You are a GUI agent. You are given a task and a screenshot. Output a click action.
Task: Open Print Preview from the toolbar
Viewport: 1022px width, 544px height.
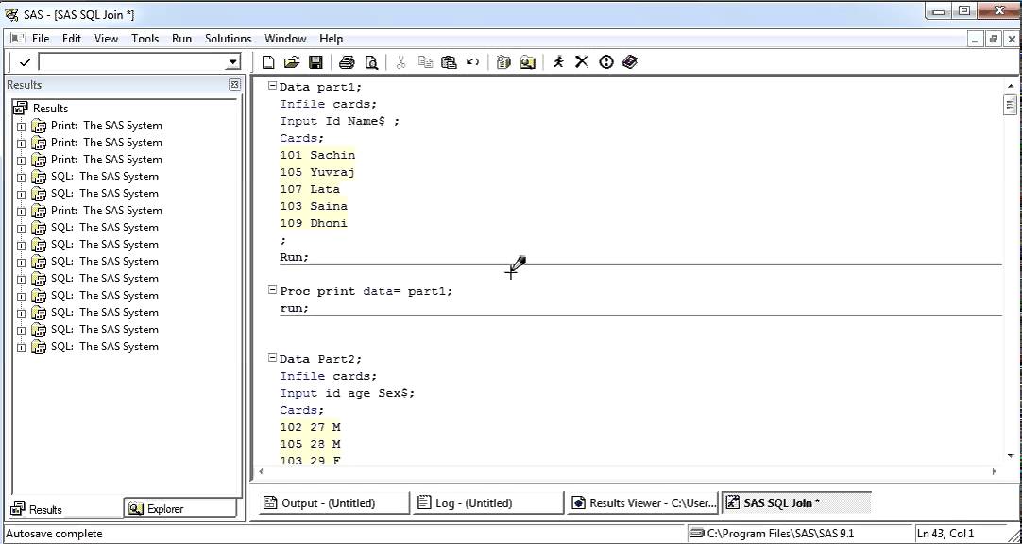click(371, 62)
